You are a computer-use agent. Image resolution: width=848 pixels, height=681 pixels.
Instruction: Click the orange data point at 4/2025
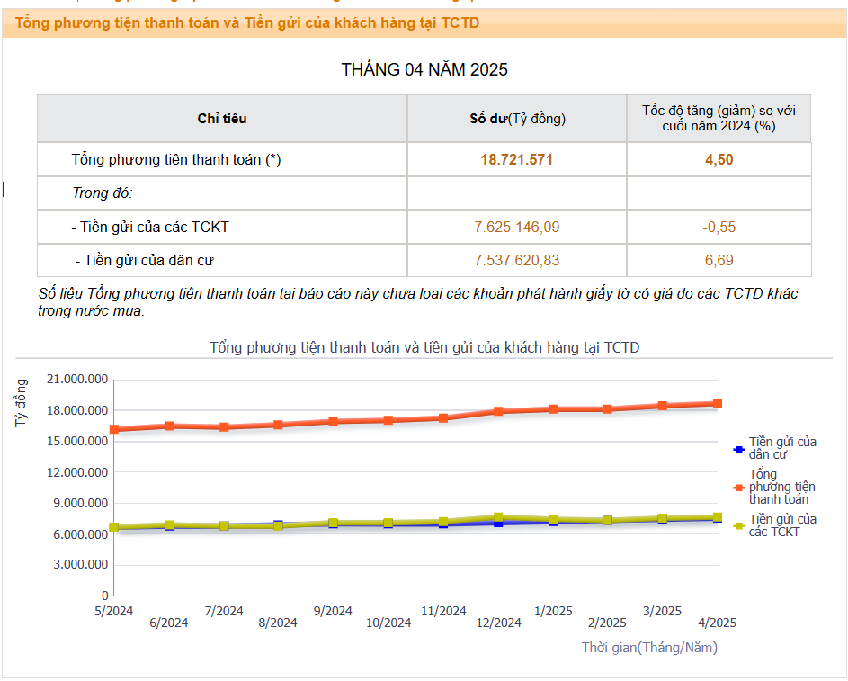pos(717,404)
